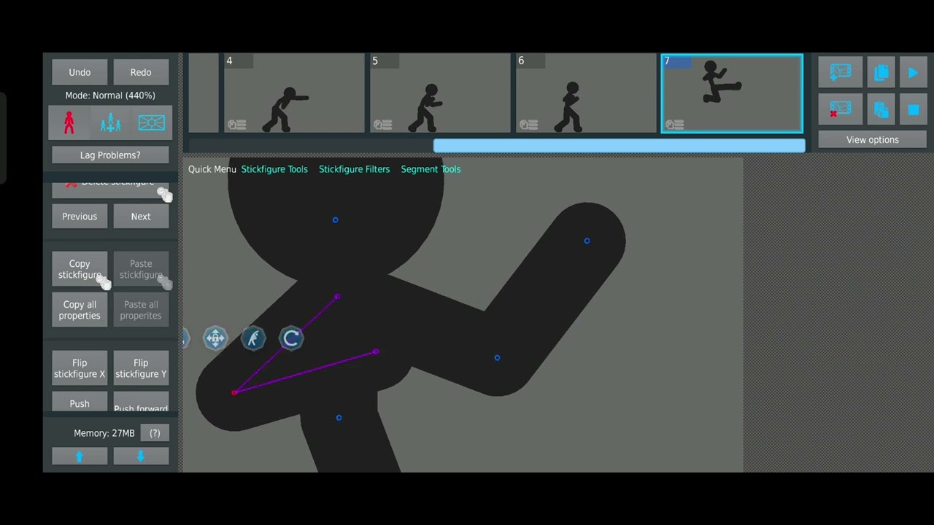Undo the last action

[80, 72]
